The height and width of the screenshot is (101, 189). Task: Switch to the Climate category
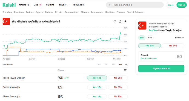click(85, 12)
